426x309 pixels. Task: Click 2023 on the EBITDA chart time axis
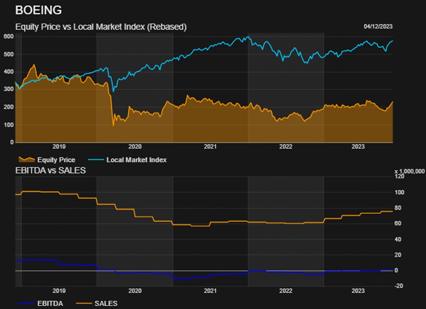(x=358, y=291)
